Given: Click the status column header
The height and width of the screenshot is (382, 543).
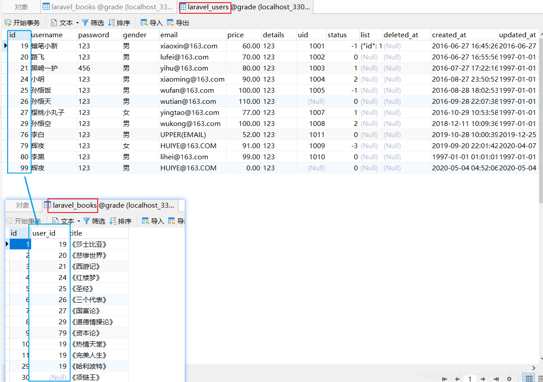Looking at the screenshot, I should [343, 35].
